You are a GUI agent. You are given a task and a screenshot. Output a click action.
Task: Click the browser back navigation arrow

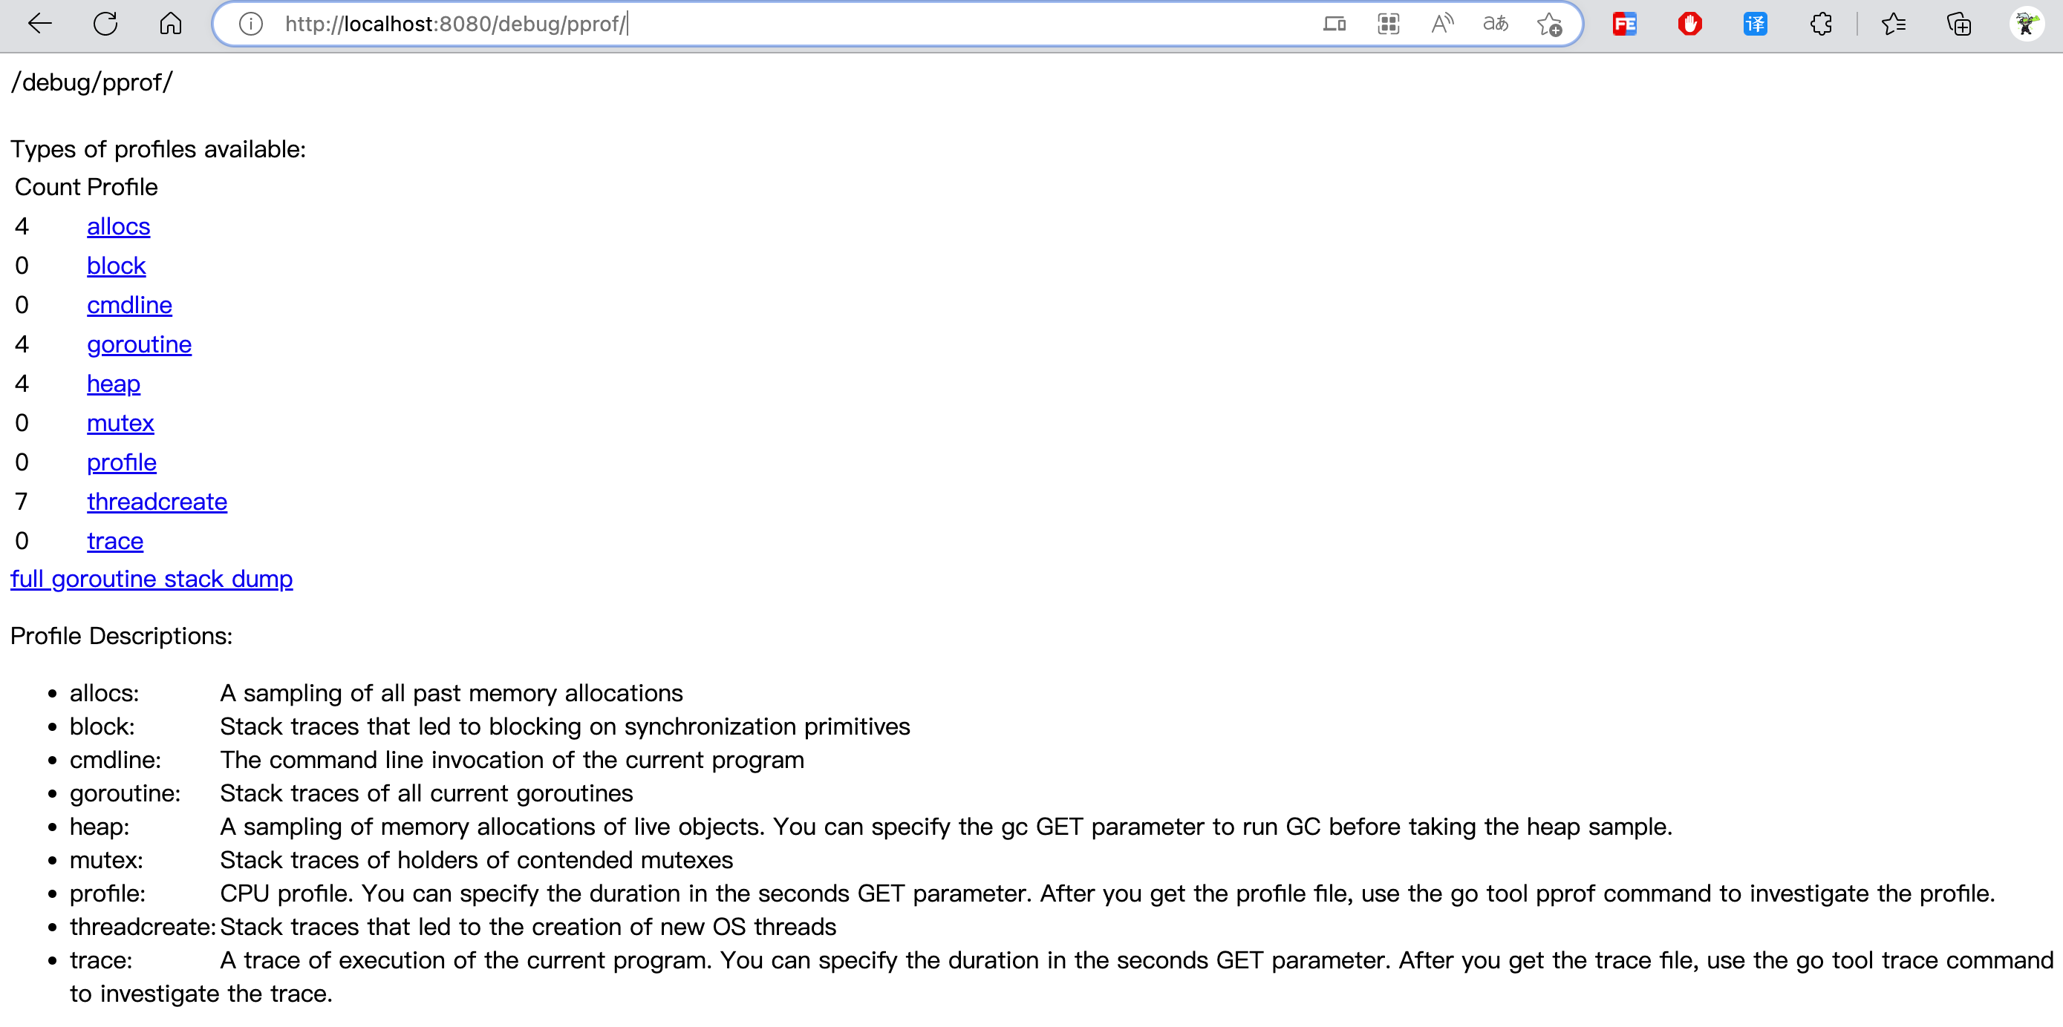[x=41, y=24]
